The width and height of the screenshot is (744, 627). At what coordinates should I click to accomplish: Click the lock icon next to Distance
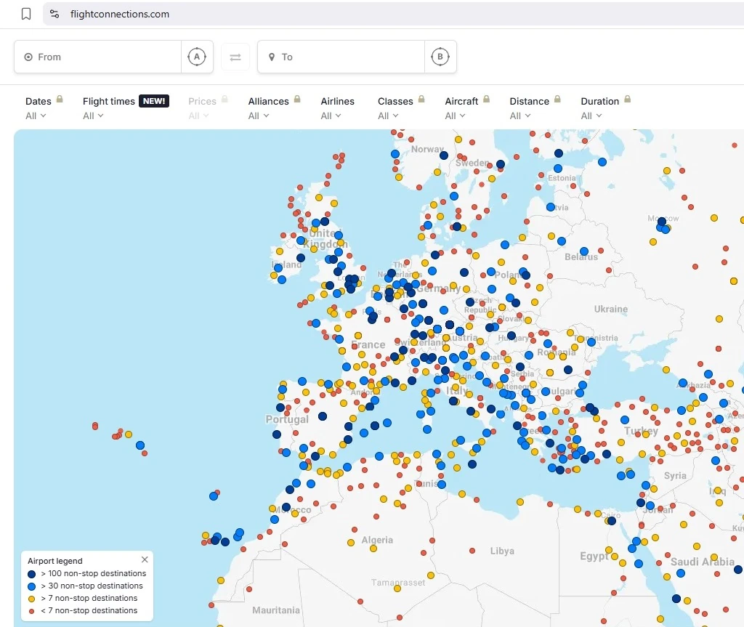[x=557, y=100]
